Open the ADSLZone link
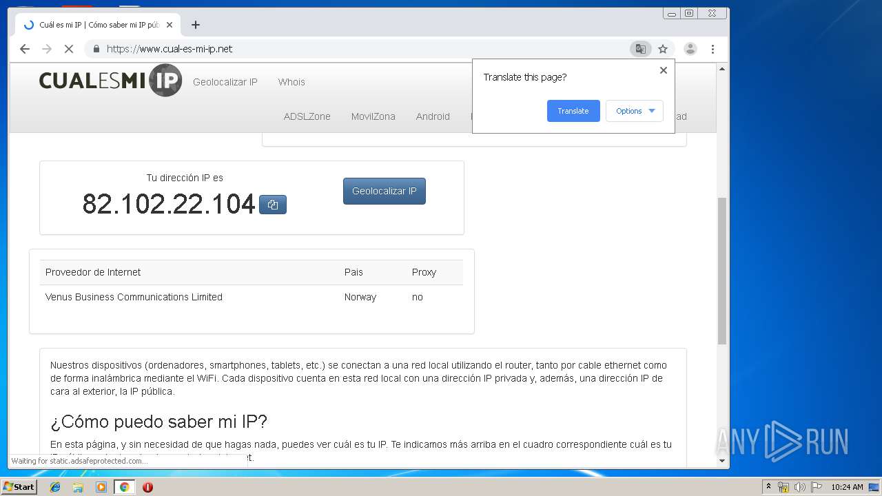Image resolution: width=882 pixels, height=496 pixels. tap(307, 116)
